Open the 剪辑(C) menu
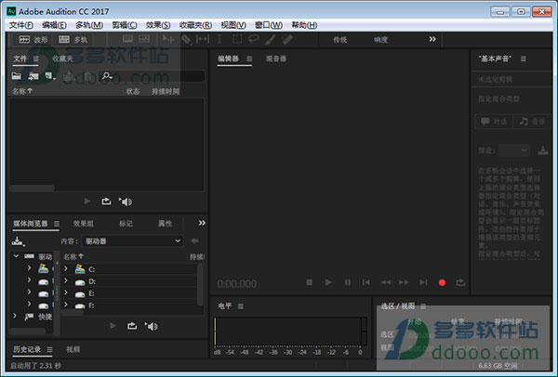558x377 pixels. (125, 25)
